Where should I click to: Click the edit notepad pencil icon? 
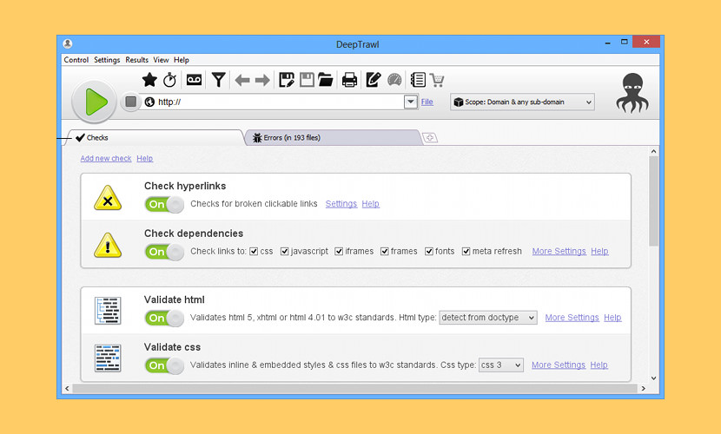(x=373, y=80)
